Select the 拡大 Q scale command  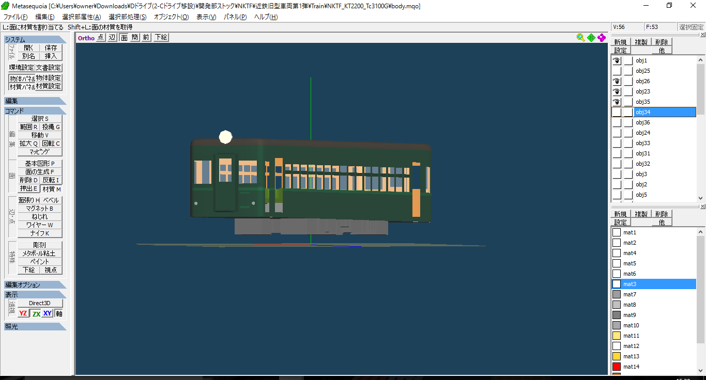coord(29,144)
